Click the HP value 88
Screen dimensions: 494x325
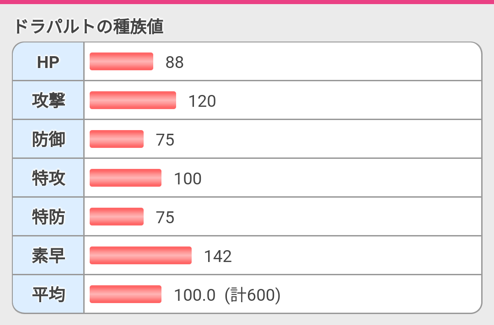(175, 63)
